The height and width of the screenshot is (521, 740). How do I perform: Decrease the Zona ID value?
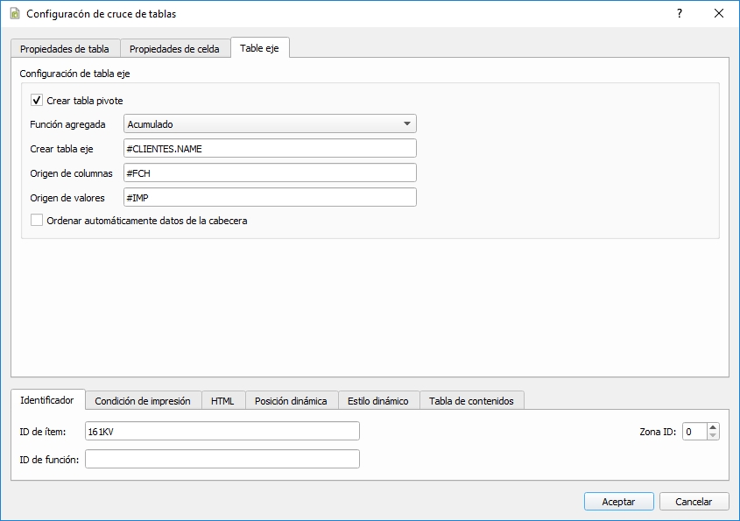point(713,435)
